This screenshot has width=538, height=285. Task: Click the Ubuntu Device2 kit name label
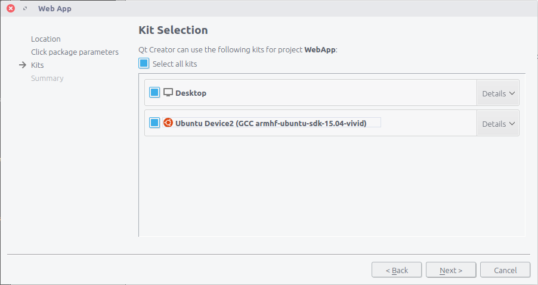pyautogui.click(x=271, y=123)
